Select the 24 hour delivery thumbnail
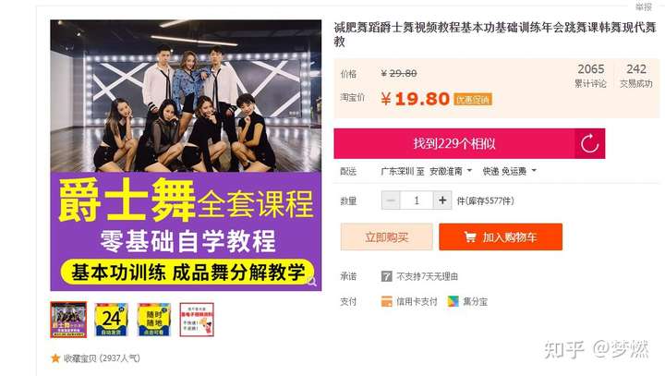The width and height of the screenshot is (665, 376). (x=111, y=320)
